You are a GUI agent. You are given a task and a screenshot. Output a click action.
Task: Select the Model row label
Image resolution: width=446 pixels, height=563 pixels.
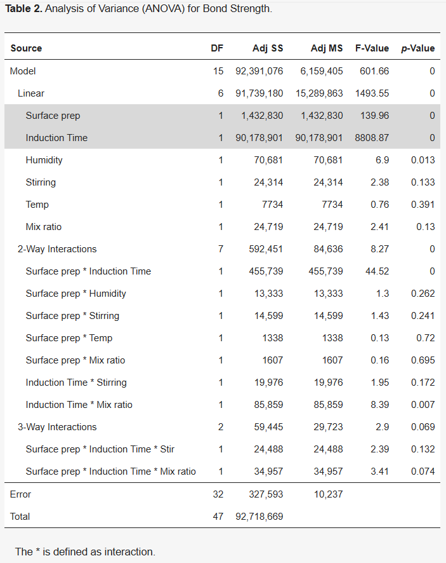[x=23, y=71]
